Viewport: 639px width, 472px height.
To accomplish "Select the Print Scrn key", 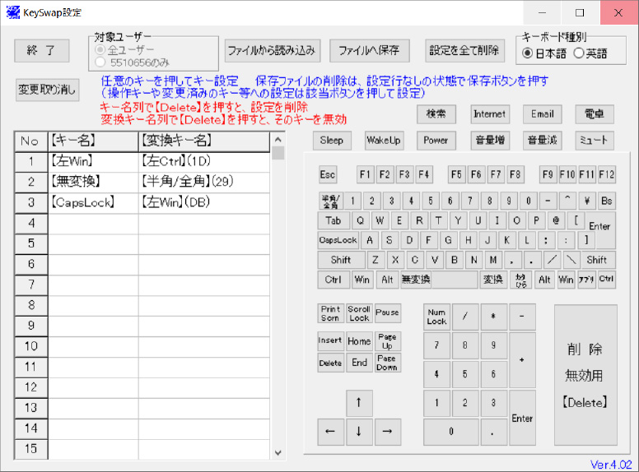I will [x=330, y=313].
